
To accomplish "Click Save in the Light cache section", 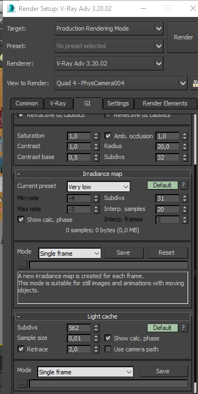I will point(164,371).
